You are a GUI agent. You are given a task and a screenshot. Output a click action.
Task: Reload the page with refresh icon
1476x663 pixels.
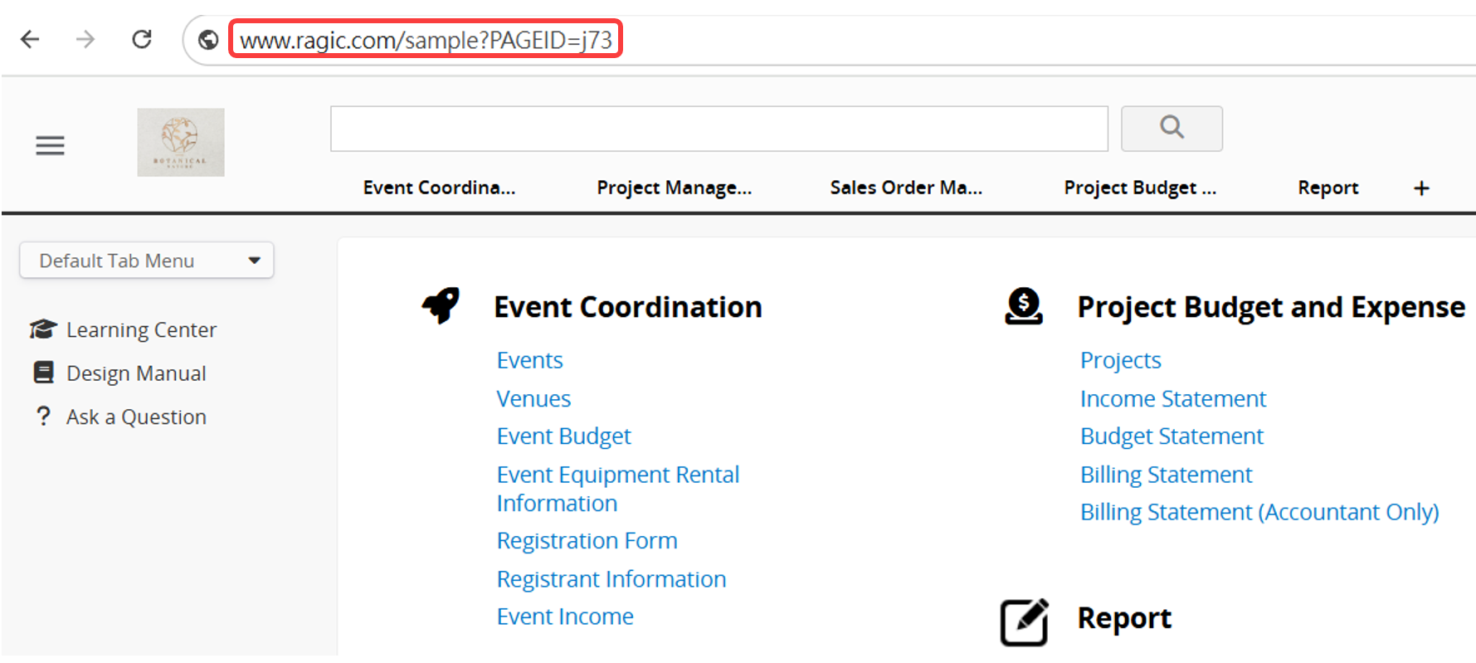pyautogui.click(x=142, y=39)
